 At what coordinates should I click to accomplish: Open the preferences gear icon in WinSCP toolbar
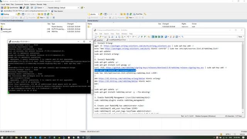32,8
